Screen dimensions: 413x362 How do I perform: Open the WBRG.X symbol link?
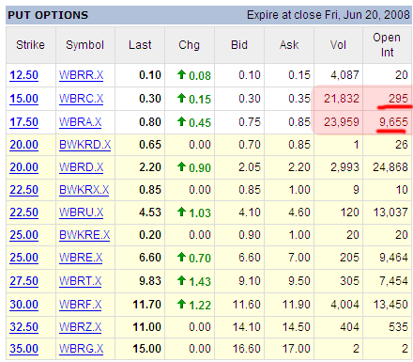pyautogui.click(x=81, y=349)
